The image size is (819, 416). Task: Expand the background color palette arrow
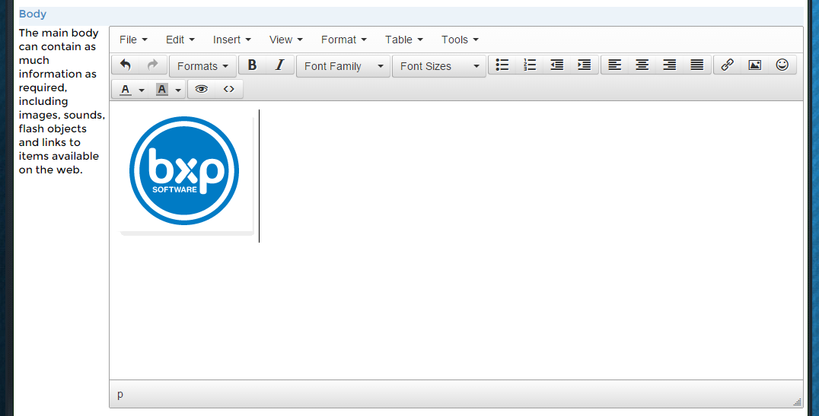click(x=178, y=90)
